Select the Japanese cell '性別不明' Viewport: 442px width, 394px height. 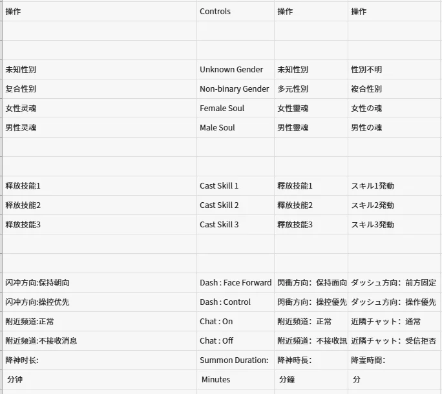click(395, 69)
